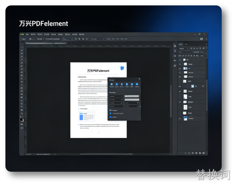Click the light gray input field in floating panel
Image resolution: width=235 pixels, height=185 pixels.
click(x=132, y=96)
